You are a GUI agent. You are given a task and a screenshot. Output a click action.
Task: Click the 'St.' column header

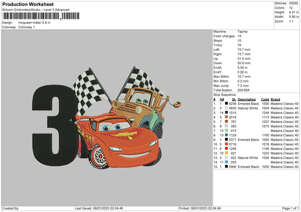point(234,99)
